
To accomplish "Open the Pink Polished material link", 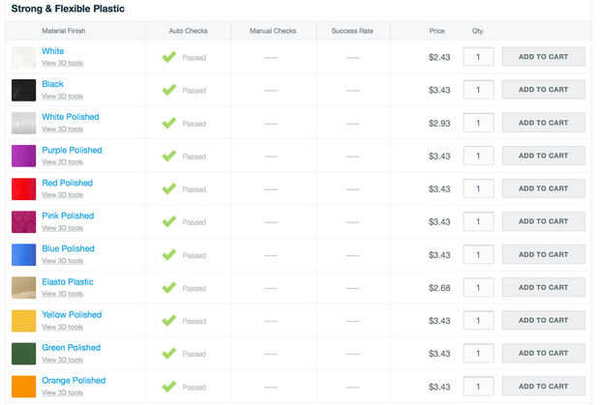I will (x=68, y=216).
